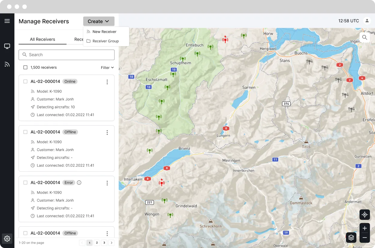Select Receiver Group from the Create menu
This screenshot has height=248, width=375.
click(x=105, y=41)
